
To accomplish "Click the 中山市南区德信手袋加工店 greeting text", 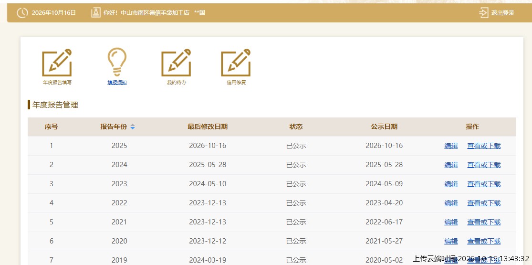I will pos(155,13).
